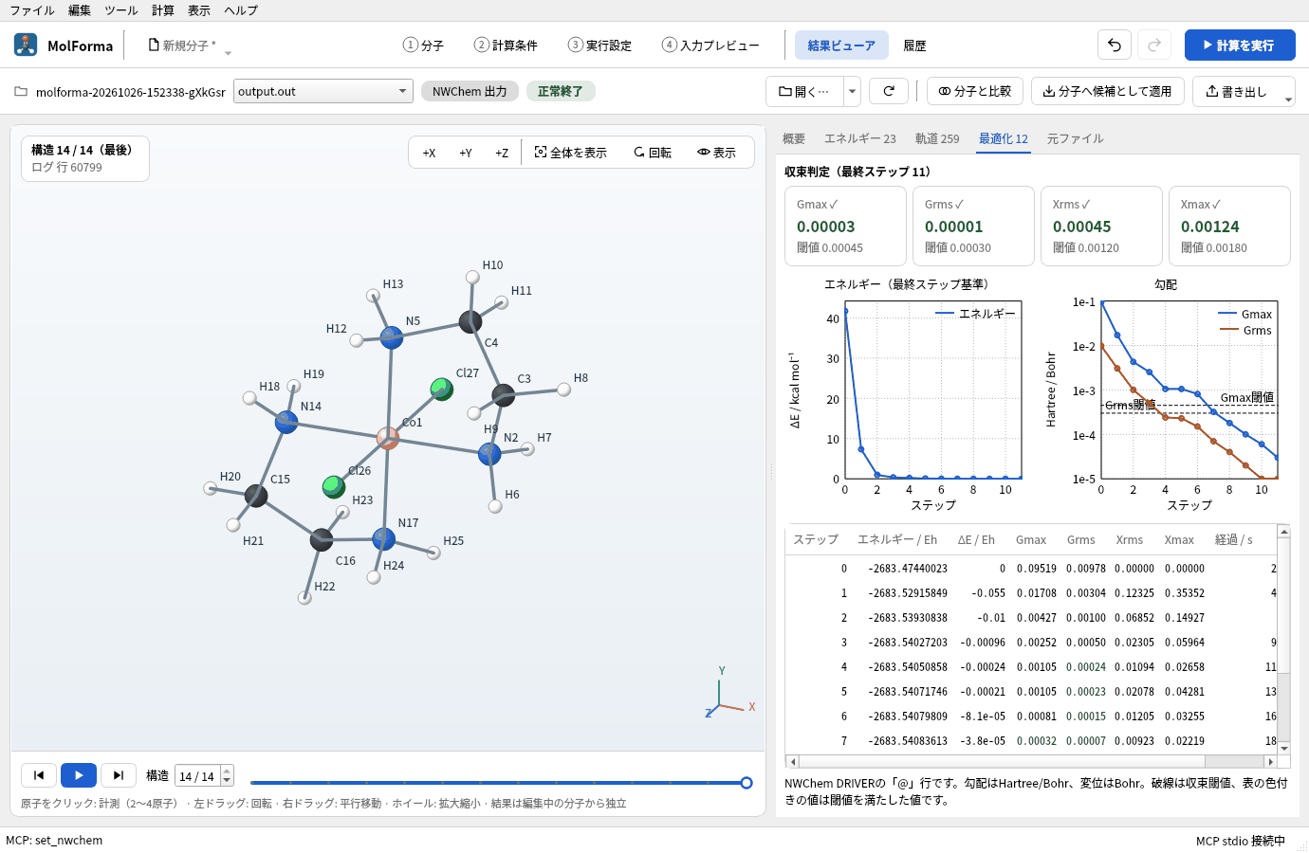Click the 分子と比較 button
Image resolution: width=1309 pixels, height=853 pixels.
(975, 91)
